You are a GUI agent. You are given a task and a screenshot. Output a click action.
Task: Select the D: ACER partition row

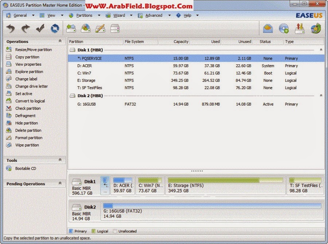(x=196, y=66)
